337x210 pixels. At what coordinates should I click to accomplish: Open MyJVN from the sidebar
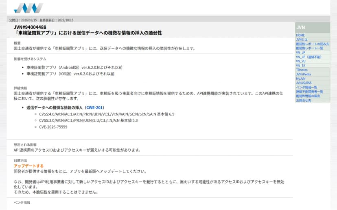point(301,79)
